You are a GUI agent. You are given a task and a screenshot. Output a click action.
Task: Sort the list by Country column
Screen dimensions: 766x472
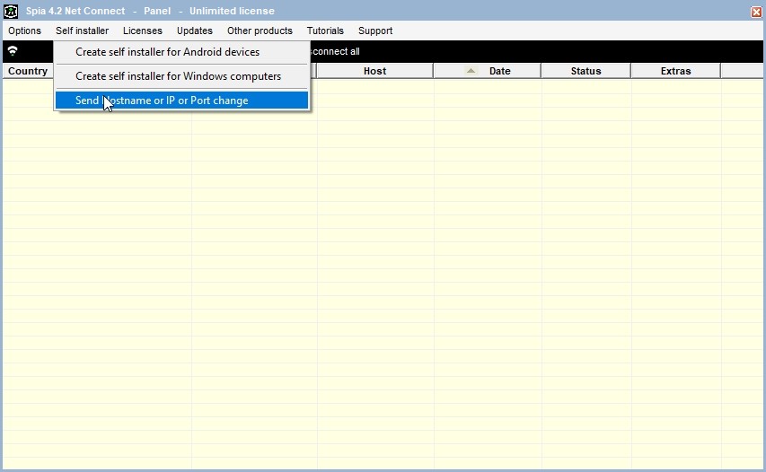click(27, 71)
